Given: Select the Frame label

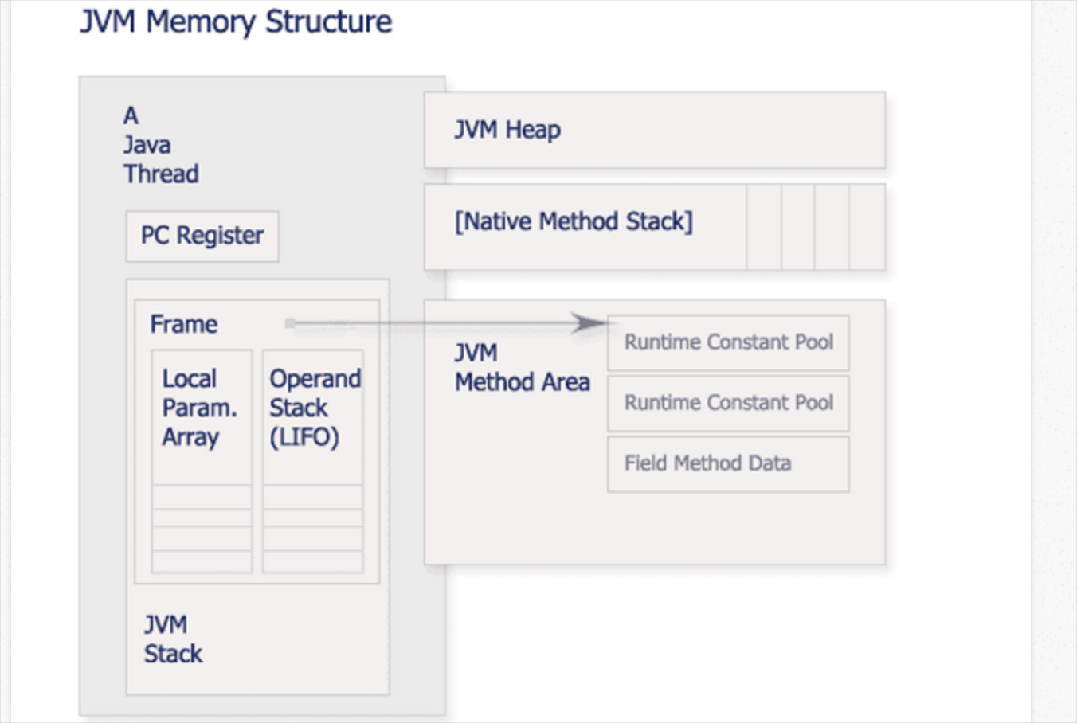Looking at the screenshot, I should pos(184,324).
